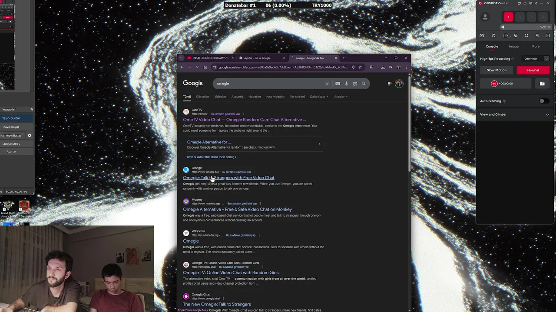556x312 pixels.
Task: Open Chrome tab search dropdown arrow
Action: (182, 58)
